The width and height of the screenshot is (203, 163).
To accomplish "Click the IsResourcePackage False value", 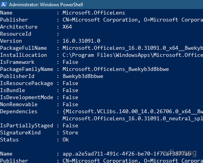I will pyautogui.click(x=70, y=83).
